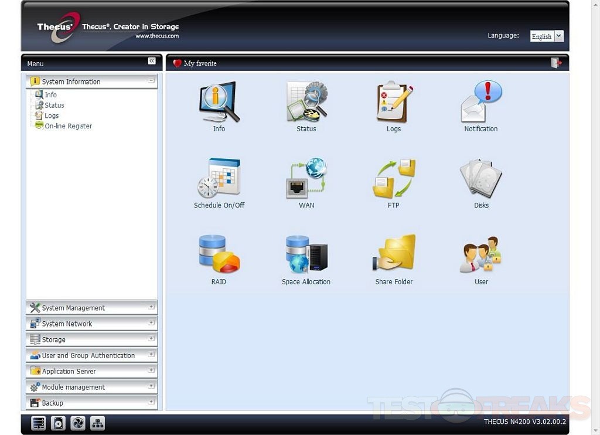Open the RAID icon
This screenshot has width=600, height=435.
click(x=219, y=254)
